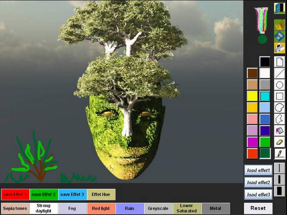
Task: Pick the orange-yellow color swatch
Action: click(x=253, y=107)
